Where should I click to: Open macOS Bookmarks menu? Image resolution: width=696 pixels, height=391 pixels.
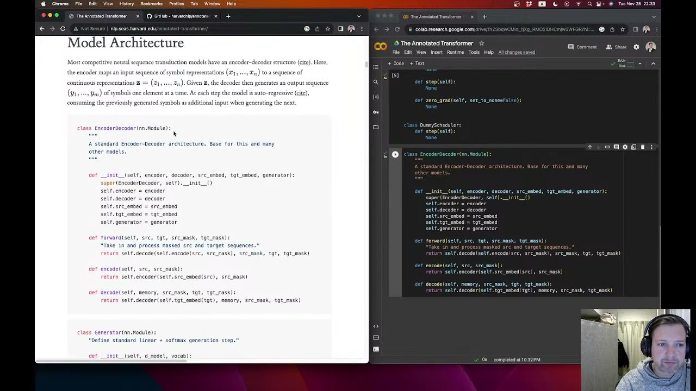click(151, 4)
